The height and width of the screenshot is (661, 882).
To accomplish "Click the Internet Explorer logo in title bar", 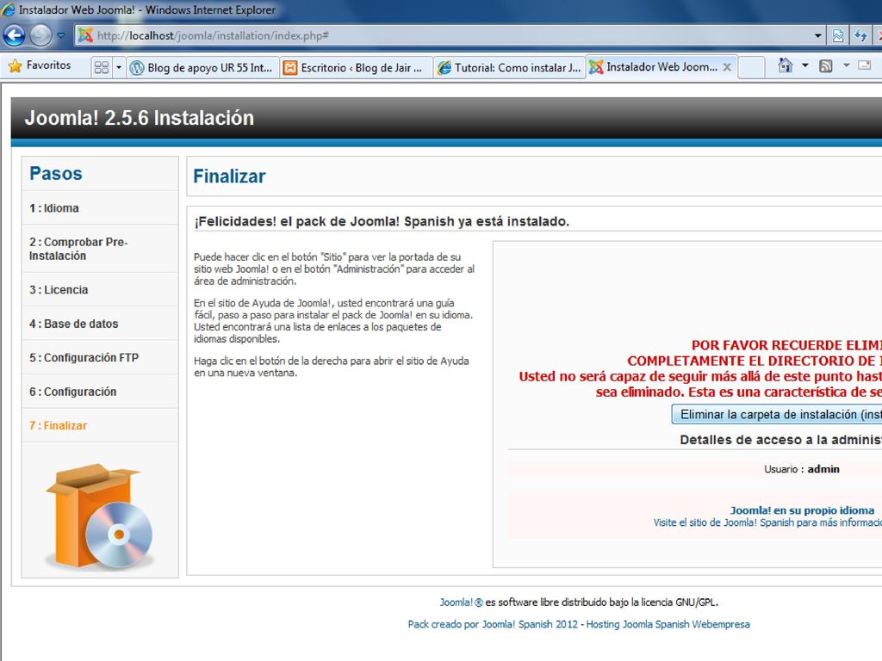I will coord(9,9).
